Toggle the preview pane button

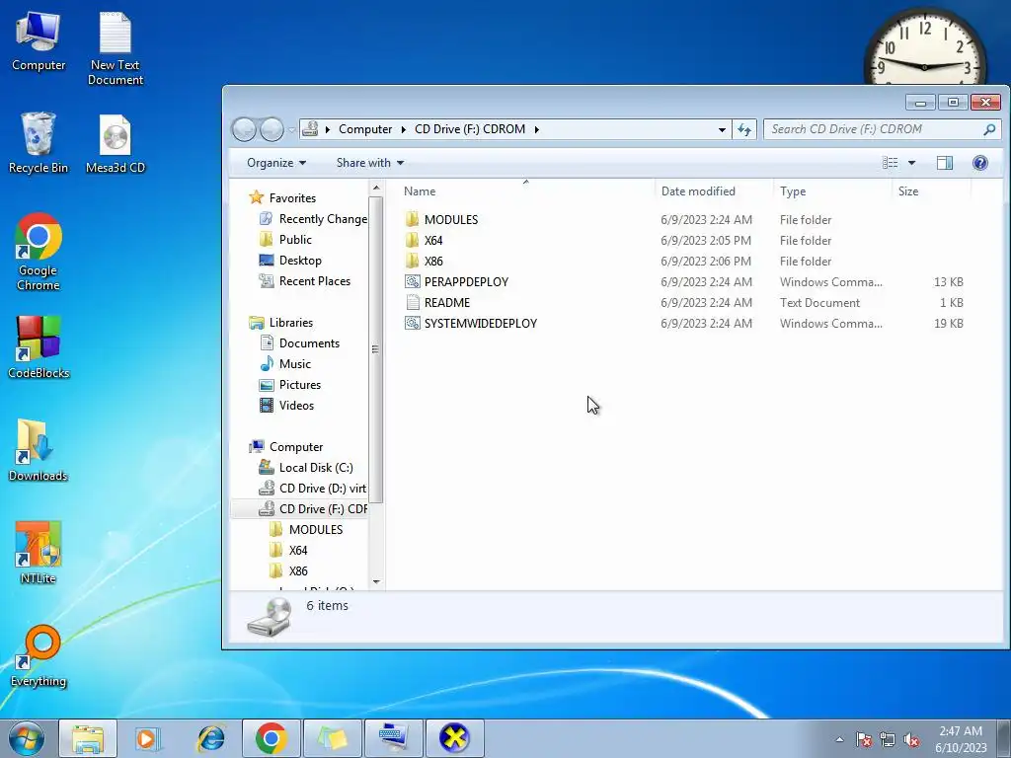[x=945, y=163]
